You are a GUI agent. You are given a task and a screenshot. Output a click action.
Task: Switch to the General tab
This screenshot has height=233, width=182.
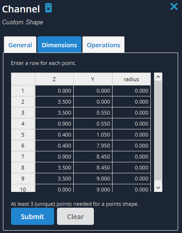20,45
